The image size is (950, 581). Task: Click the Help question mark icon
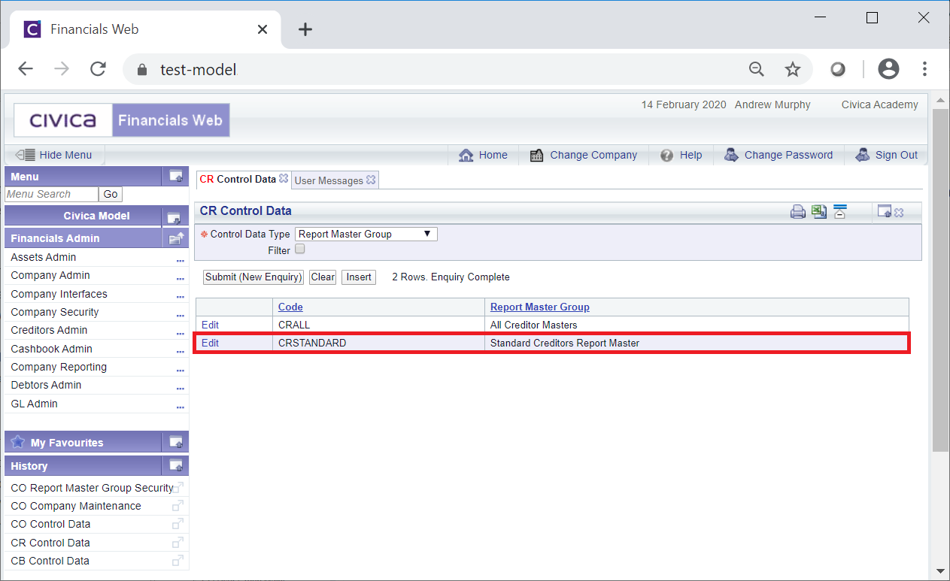point(666,156)
